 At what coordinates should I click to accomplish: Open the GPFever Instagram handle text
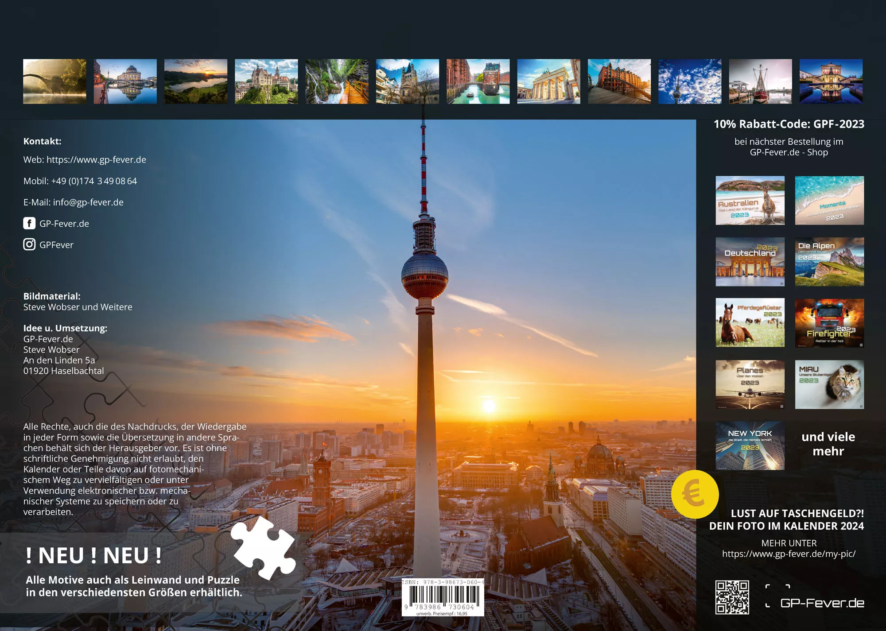click(x=56, y=245)
